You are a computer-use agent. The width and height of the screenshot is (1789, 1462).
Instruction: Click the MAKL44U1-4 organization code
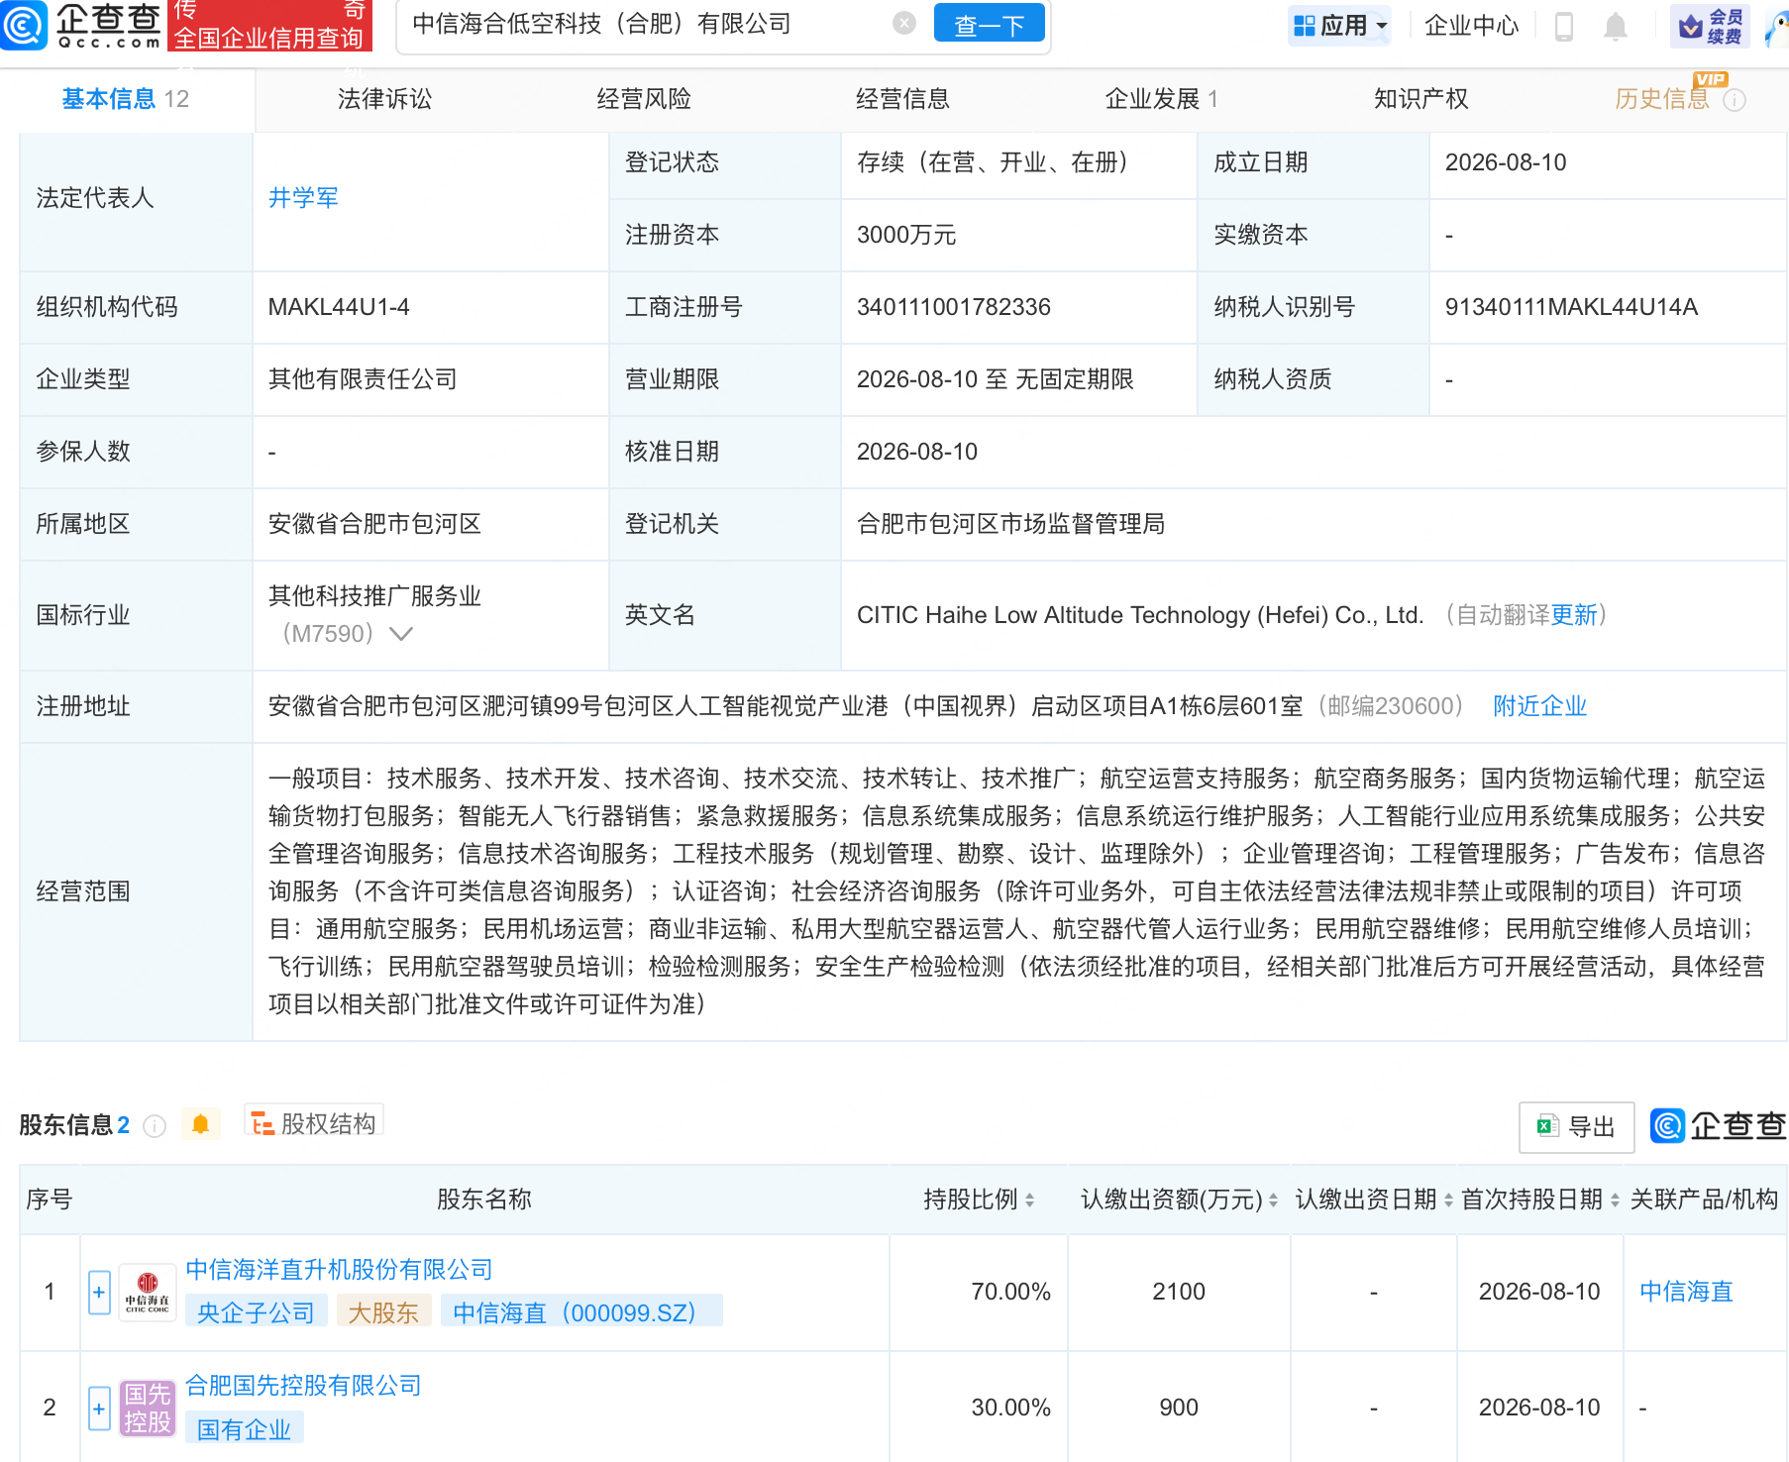(339, 307)
